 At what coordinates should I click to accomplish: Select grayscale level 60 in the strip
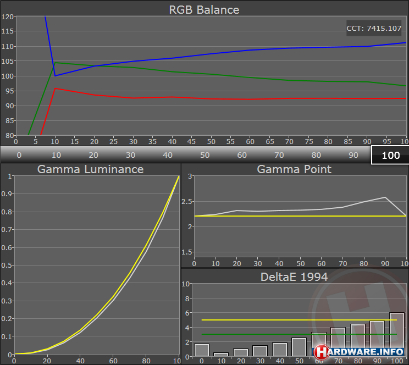(x=242, y=155)
